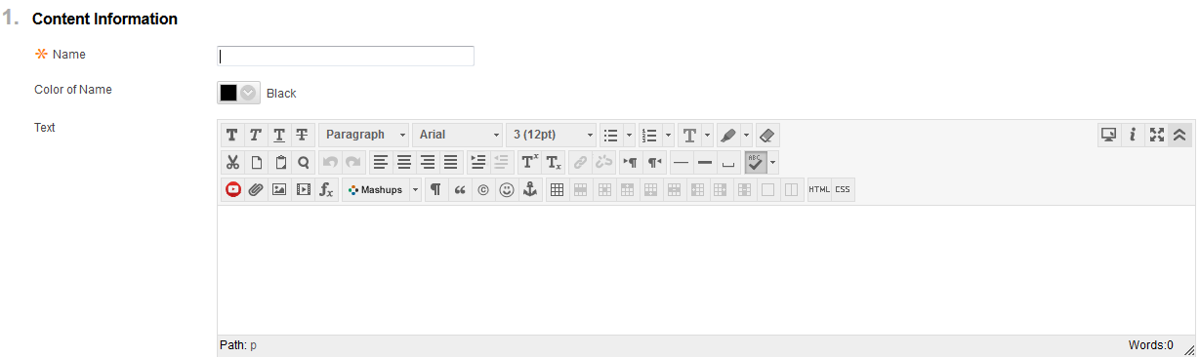
Task: Apply superscript formatting
Action: [x=528, y=162]
